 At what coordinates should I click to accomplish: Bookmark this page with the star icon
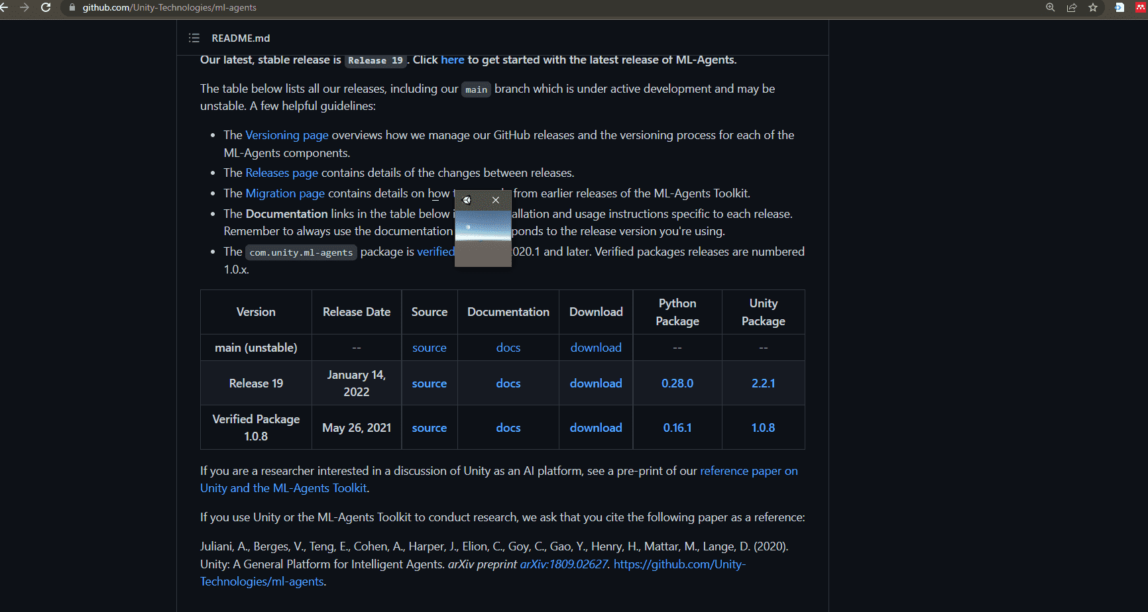pyautogui.click(x=1093, y=7)
